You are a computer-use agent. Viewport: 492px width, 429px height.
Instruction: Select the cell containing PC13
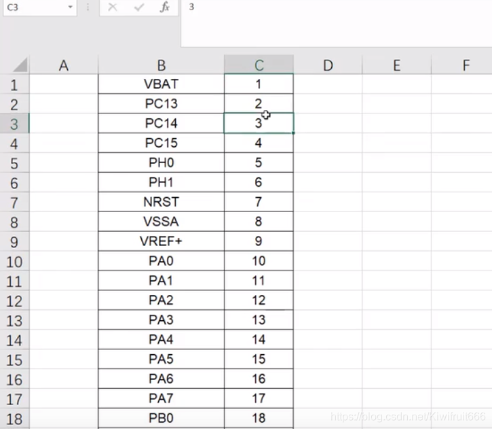pos(162,104)
